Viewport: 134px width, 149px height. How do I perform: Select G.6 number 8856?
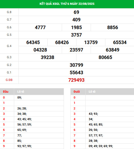click(x=113, y=28)
